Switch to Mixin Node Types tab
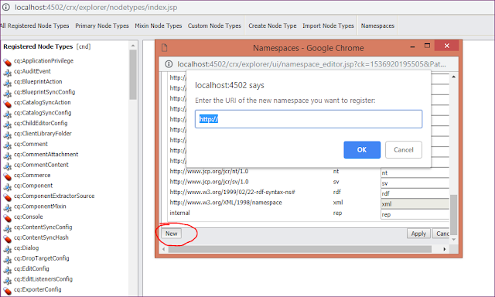495x297 pixels. (158, 26)
